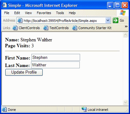Click the green Go arrow icon
Image resolution: width=130 pixels, height=114 pixels.
(x=116, y=20)
